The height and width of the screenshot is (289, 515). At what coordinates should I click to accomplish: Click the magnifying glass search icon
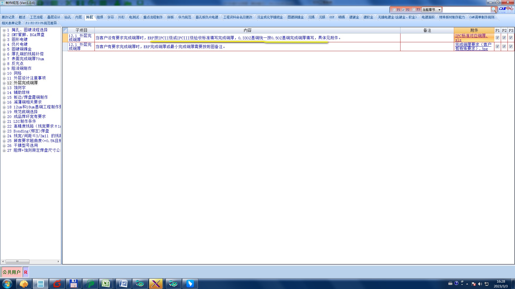click(x=494, y=10)
